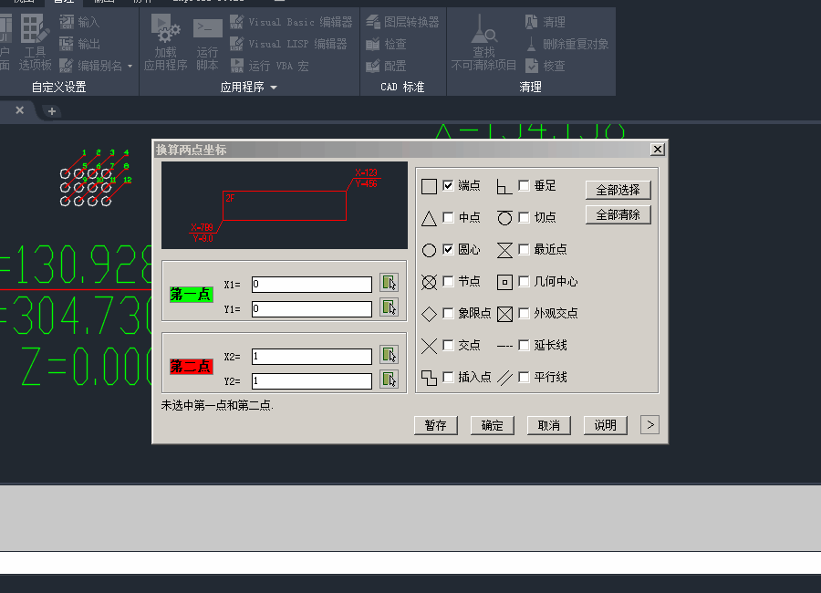The height and width of the screenshot is (593, 821).
Task: Open the Visual Basic 编辑器
Action: (x=291, y=22)
